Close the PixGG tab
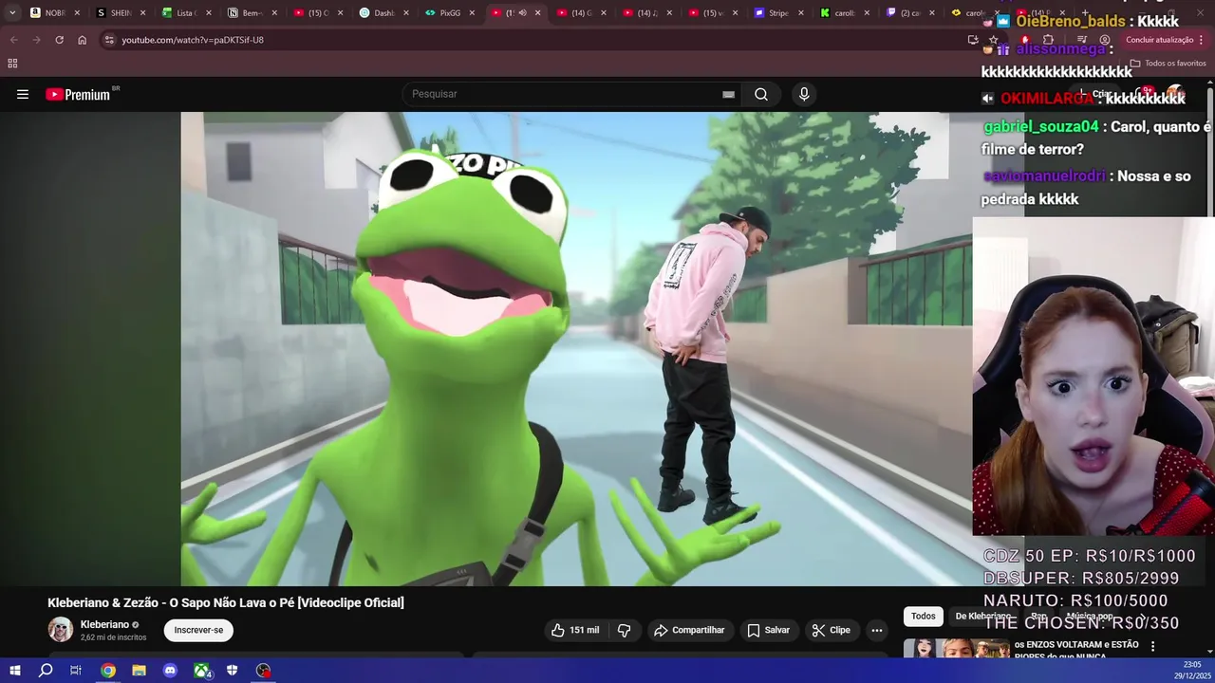 [x=472, y=13]
